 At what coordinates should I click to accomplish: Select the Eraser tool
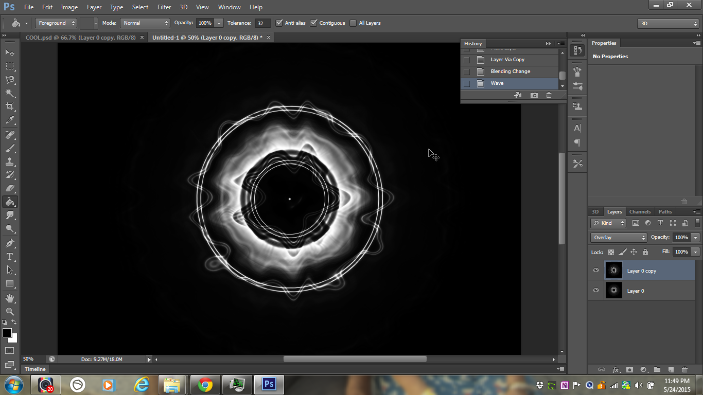[10, 188]
